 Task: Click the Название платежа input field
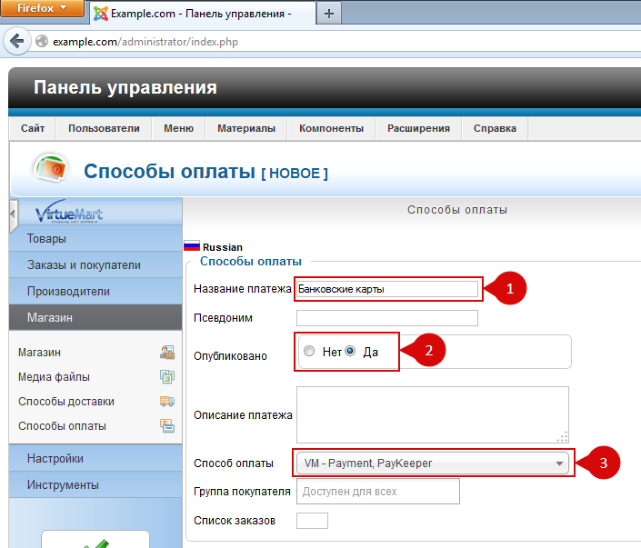click(x=387, y=289)
